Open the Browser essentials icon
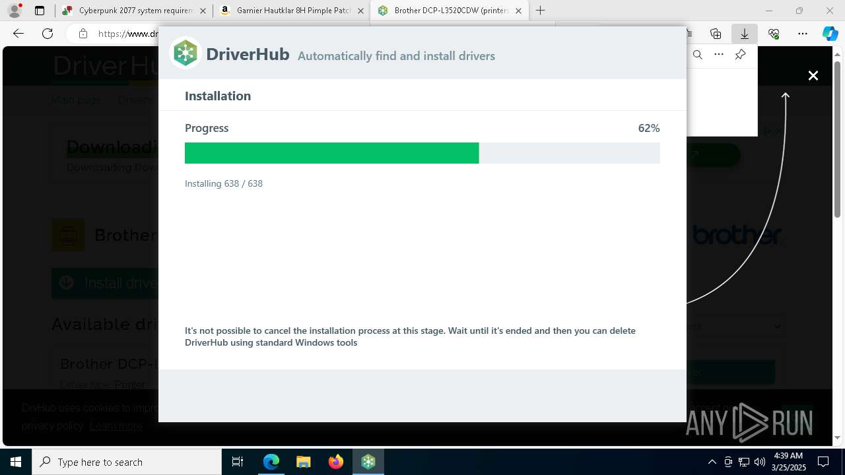The height and width of the screenshot is (475, 845). pyautogui.click(x=774, y=34)
